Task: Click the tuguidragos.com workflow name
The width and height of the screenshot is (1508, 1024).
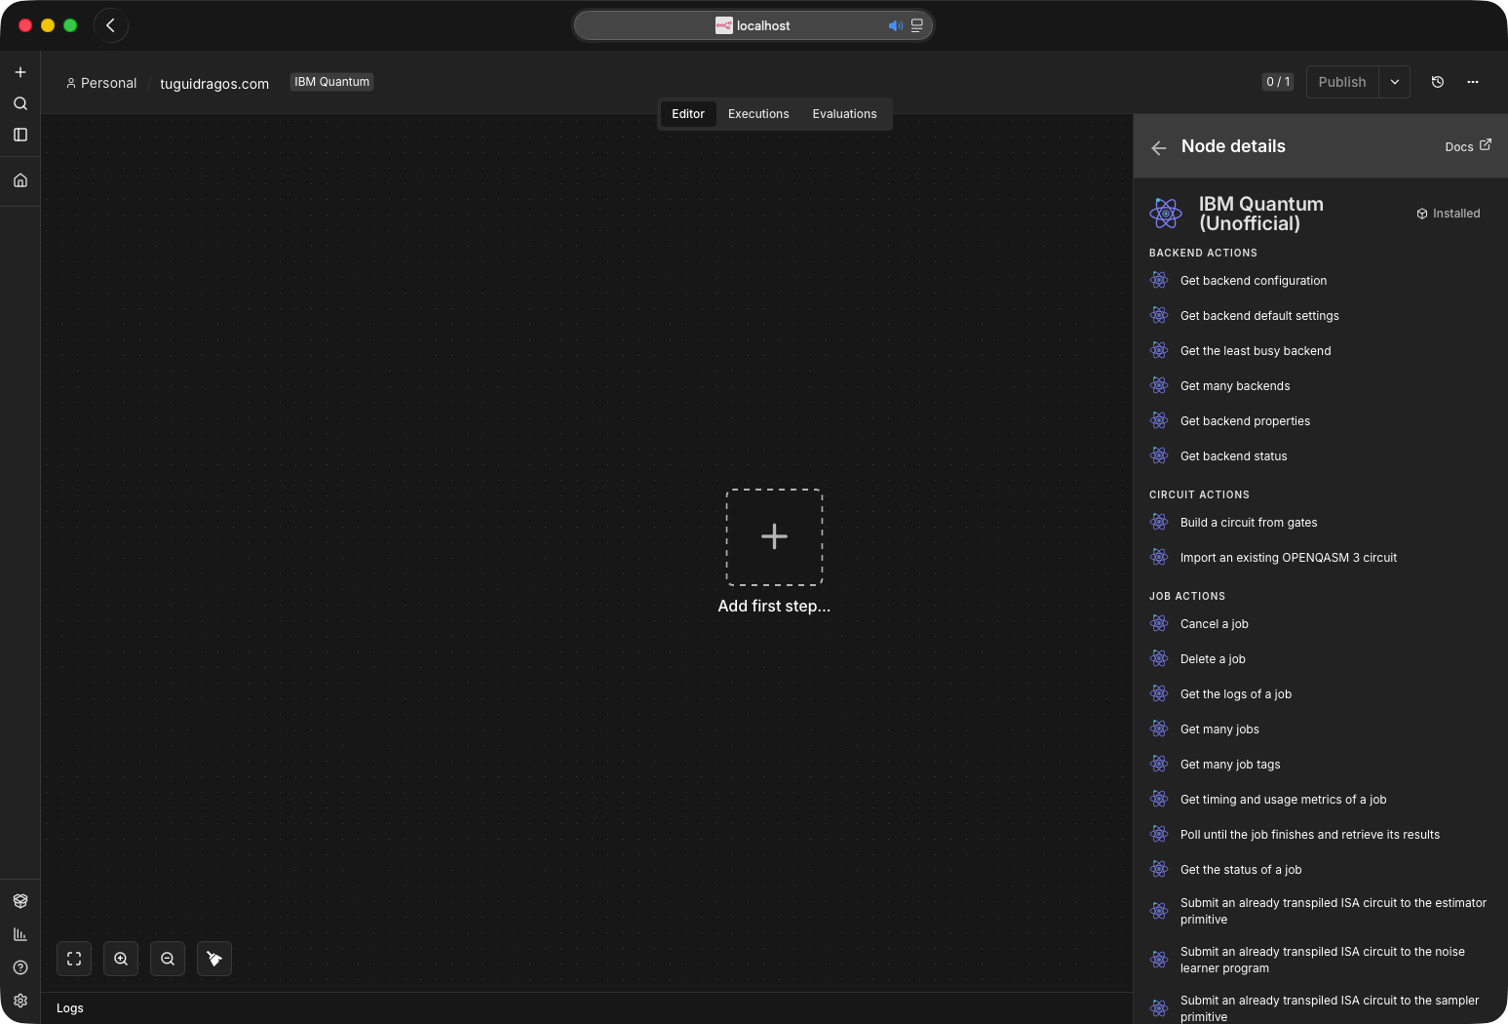Action: 214,84
